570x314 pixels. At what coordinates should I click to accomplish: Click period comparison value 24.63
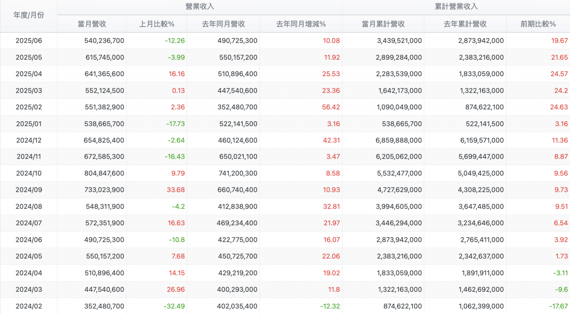[x=559, y=107]
